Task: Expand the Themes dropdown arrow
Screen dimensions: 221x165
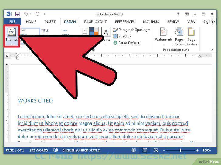Action: (x=12, y=44)
